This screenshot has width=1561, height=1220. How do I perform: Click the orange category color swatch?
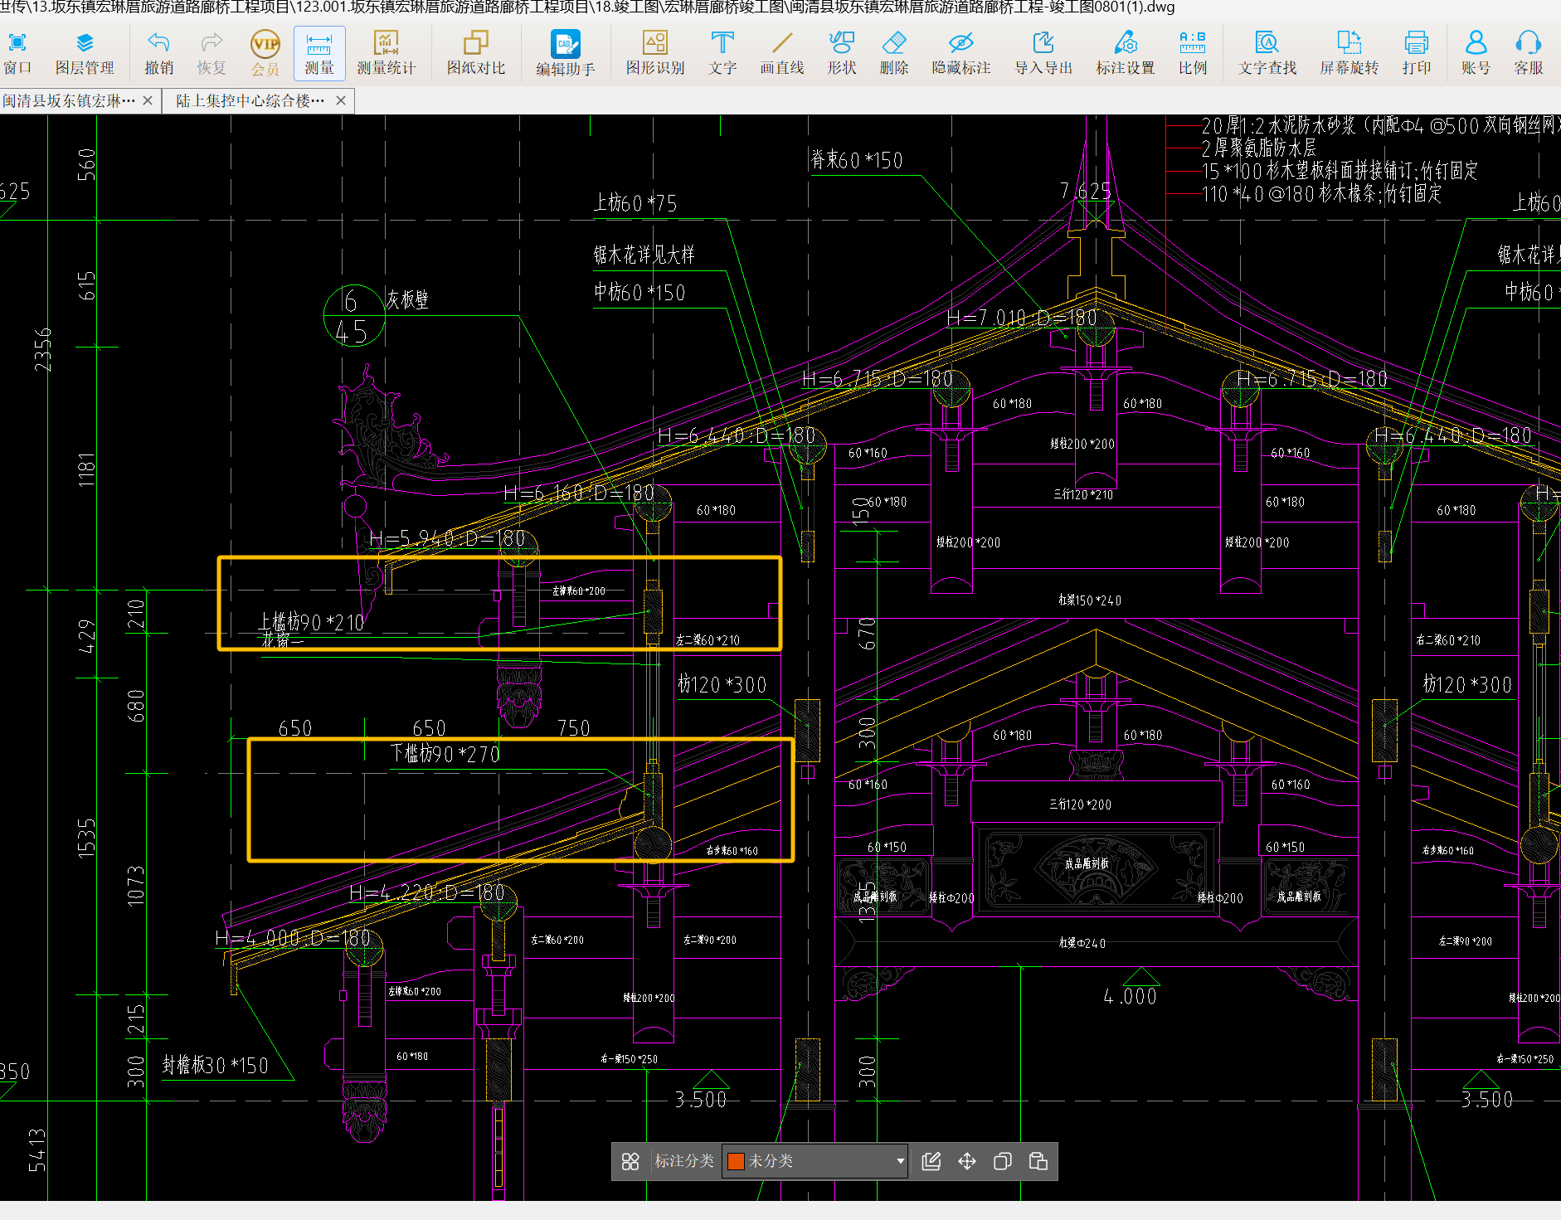[x=736, y=1161]
